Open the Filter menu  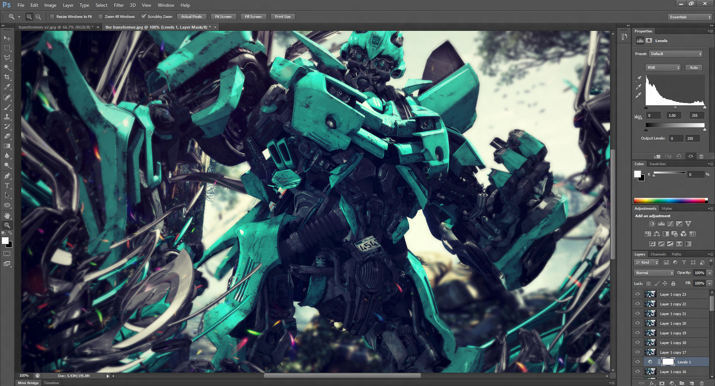pyautogui.click(x=119, y=5)
